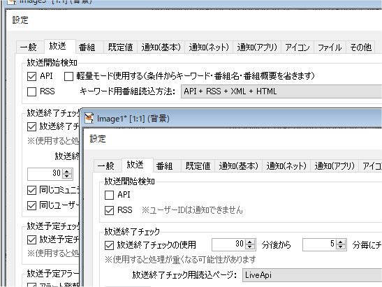Image resolution: width=382 pixels, height=287 pixels.
Task: Click the Image1 window title icon
Action: pos(89,118)
